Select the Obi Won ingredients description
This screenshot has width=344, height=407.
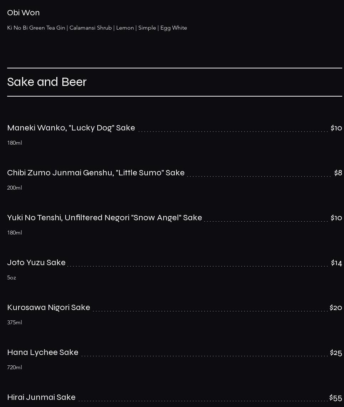(97, 28)
